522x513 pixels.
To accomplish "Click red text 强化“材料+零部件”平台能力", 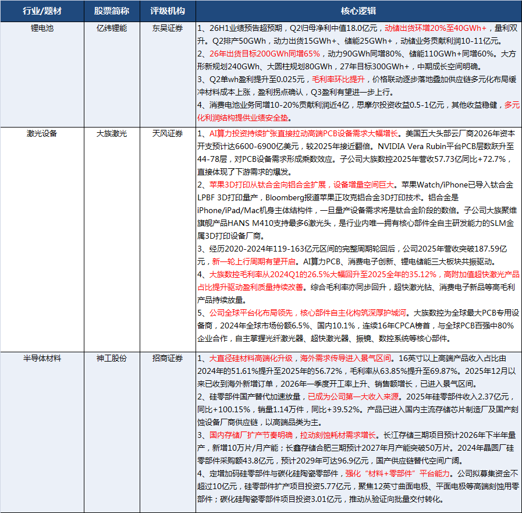I will (x=397, y=473).
